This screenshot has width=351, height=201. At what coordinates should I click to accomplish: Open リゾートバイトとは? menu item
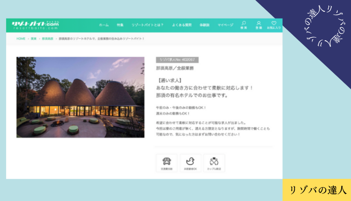(147, 25)
